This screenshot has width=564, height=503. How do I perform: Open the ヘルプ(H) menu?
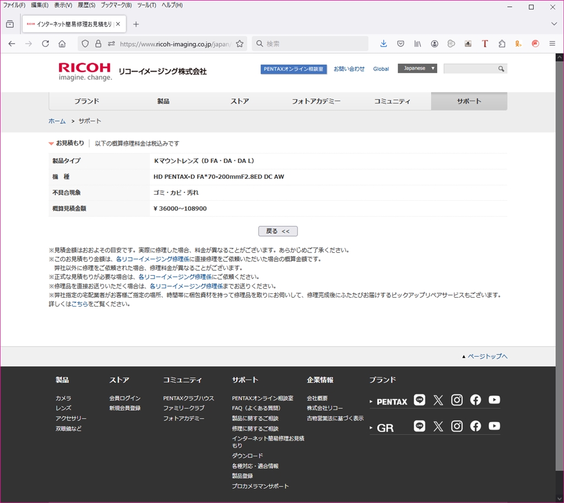[x=172, y=5]
